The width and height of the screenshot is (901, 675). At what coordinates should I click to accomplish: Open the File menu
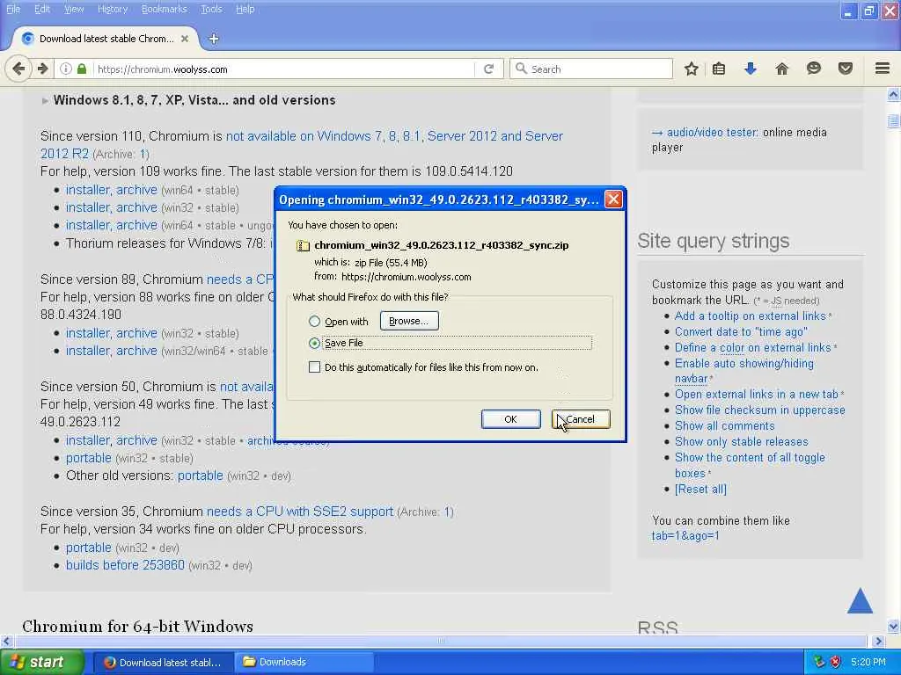pos(12,9)
